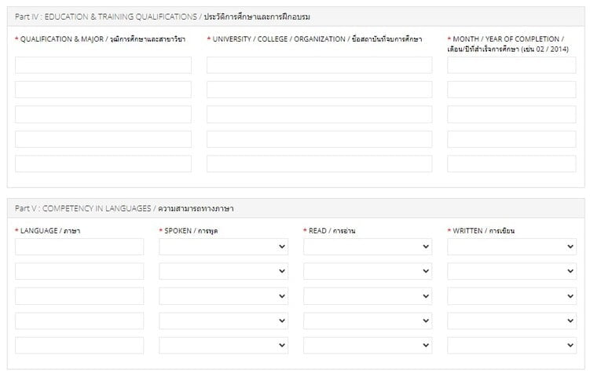Screen dimensions: 590x374
Task: Open the fourth row SPOKEN dropdown
Action: 223,321
